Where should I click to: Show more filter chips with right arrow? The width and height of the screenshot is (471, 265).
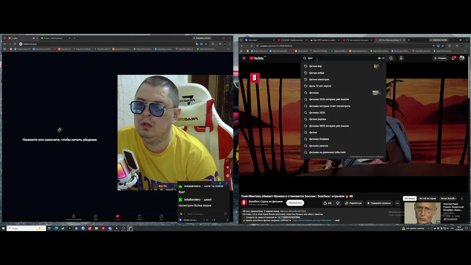click(462, 198)
